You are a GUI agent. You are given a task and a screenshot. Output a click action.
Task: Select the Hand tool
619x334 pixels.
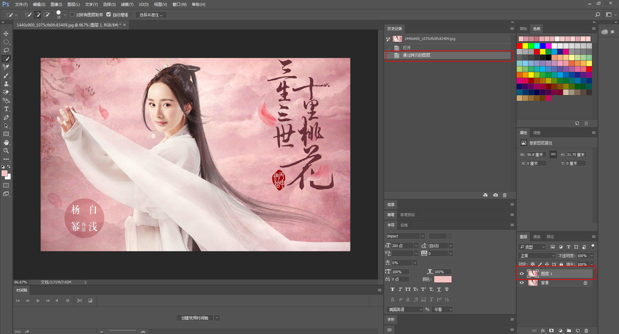pos(6,142)
